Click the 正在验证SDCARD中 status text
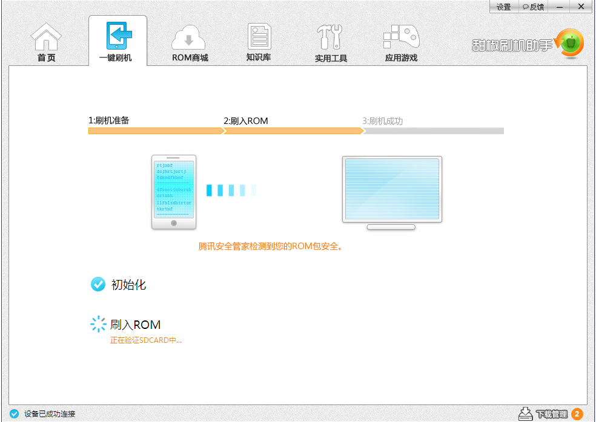This screenshot has height=422, width=596. 146,340
